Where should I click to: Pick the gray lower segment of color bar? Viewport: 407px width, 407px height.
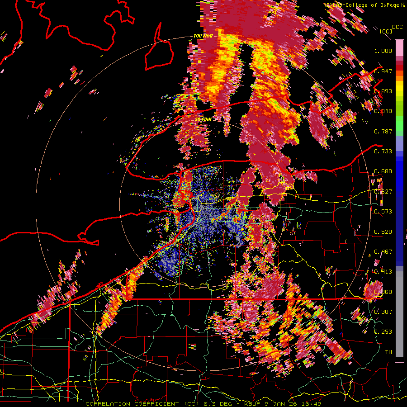click(x=399, y=314)
